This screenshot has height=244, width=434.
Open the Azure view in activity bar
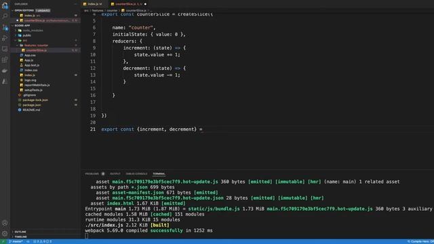[5, 81]
